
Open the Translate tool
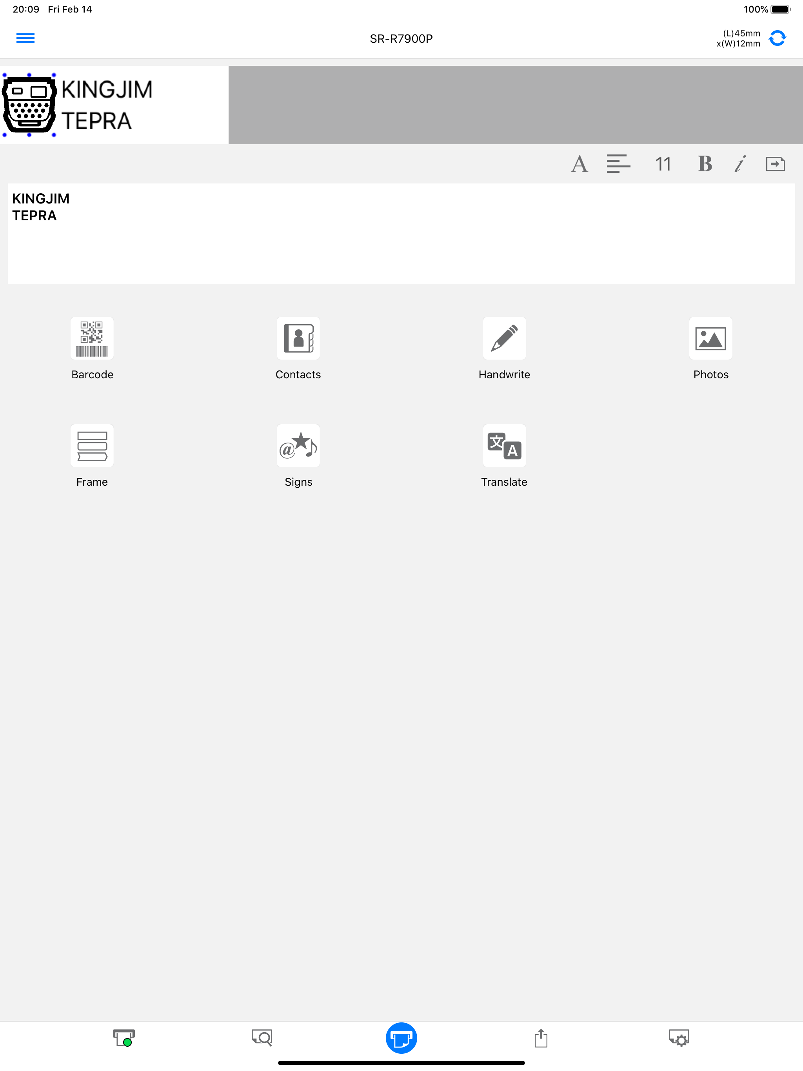pyautogui.click(x=504, y=446)
